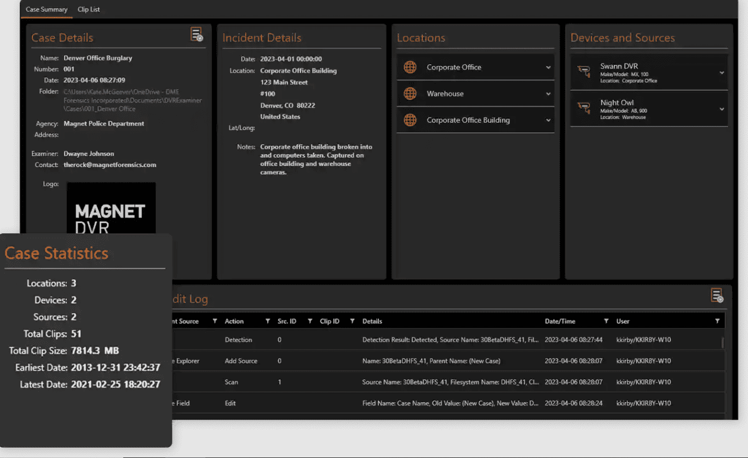The width and height of the screenshot is (748, 458).
Task: Open the User column filter
Action: (717, 321)
